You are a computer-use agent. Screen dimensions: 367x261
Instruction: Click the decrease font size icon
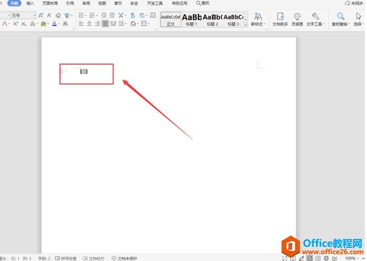click(x=49, y=15)
